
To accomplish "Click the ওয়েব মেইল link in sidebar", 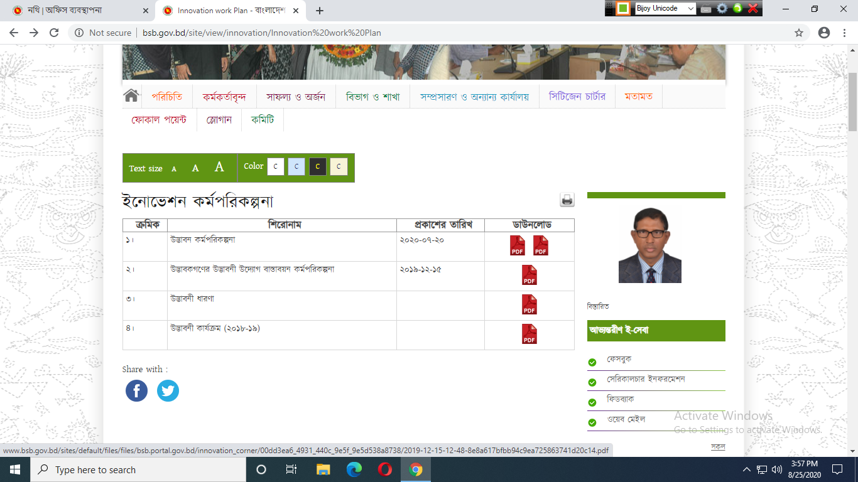I will 626,419.
